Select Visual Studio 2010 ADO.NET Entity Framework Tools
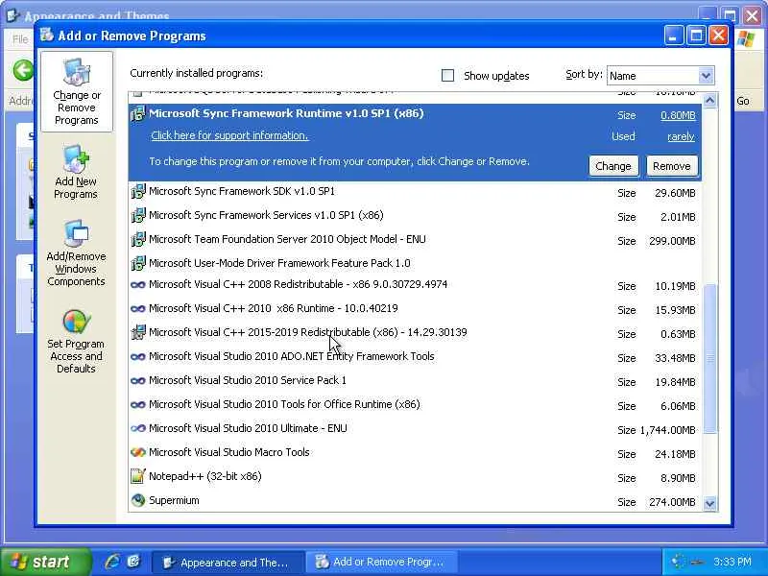Viewport: 768px width, 576px height. [x=415, y=356]
